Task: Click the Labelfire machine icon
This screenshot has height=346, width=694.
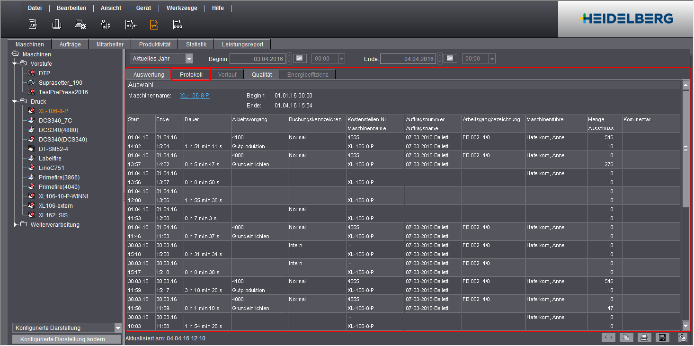Action: (31, 158)
